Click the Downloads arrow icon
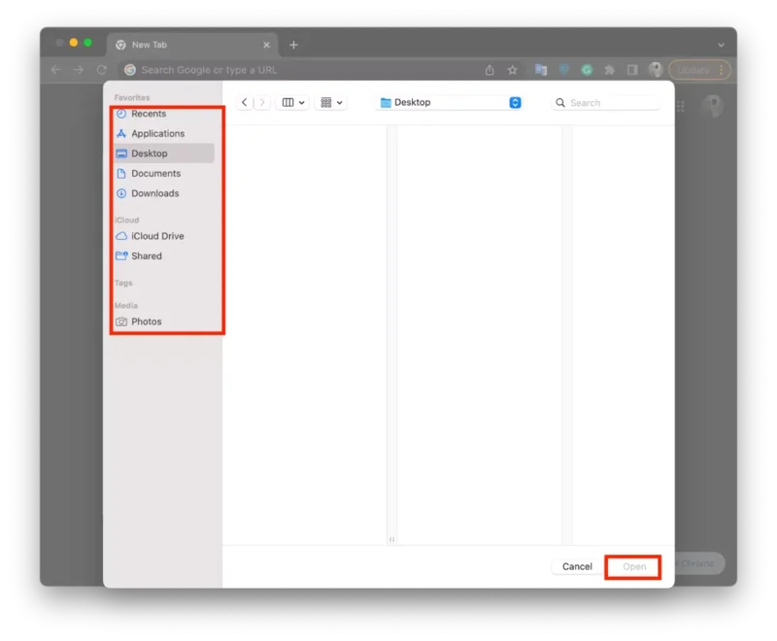 pos(121,193)
